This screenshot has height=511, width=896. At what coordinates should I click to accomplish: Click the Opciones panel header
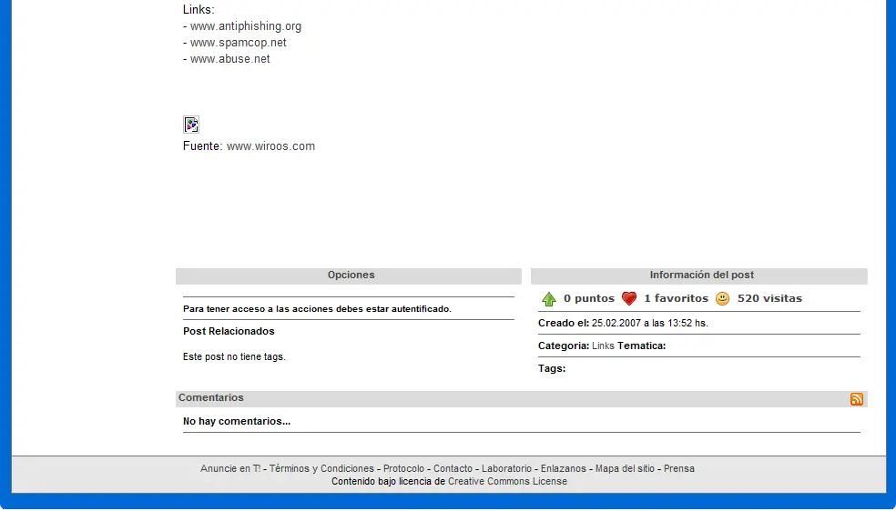pyautogui.click(x=349, y=276)
